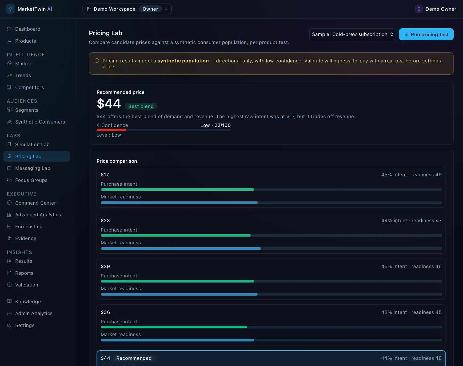Click the Market target icon
Viewport: 463px width, 366px height.
tap(9, 63)
